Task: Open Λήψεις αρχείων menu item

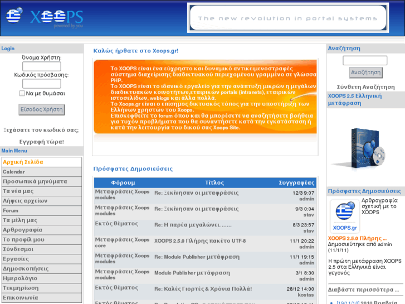Action: 41,201
